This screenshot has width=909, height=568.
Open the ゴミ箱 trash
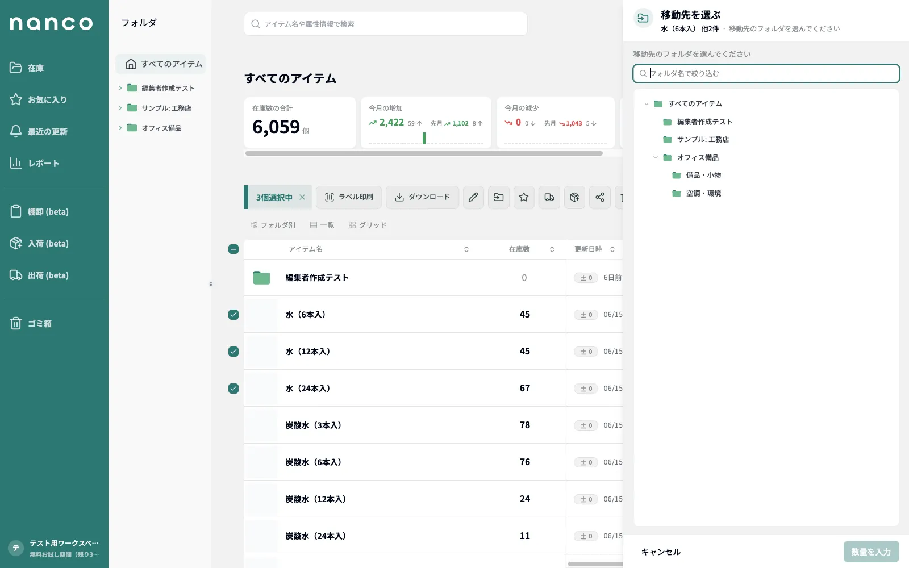31,323
